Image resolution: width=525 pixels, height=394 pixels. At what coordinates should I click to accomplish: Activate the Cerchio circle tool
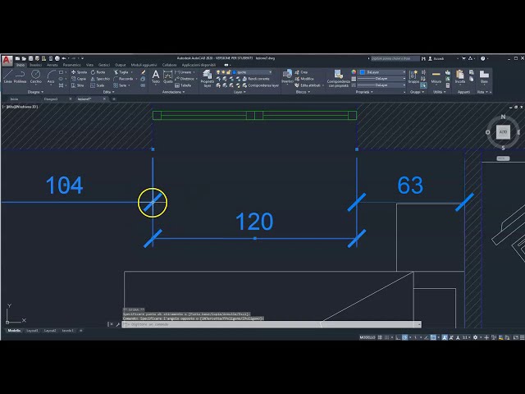point(36,76)
